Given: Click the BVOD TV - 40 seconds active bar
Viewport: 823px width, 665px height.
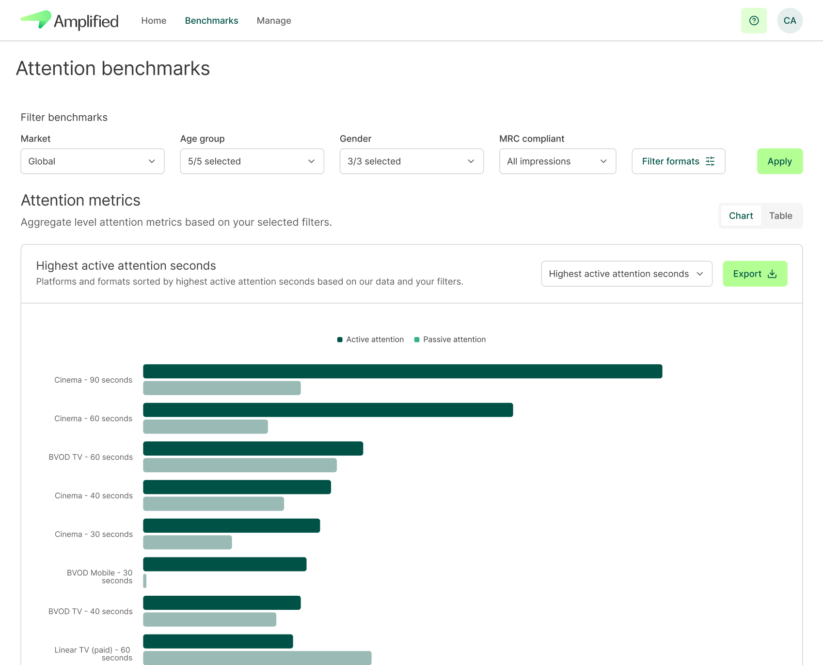Looking at the screenshot, I should pos(222,603).
